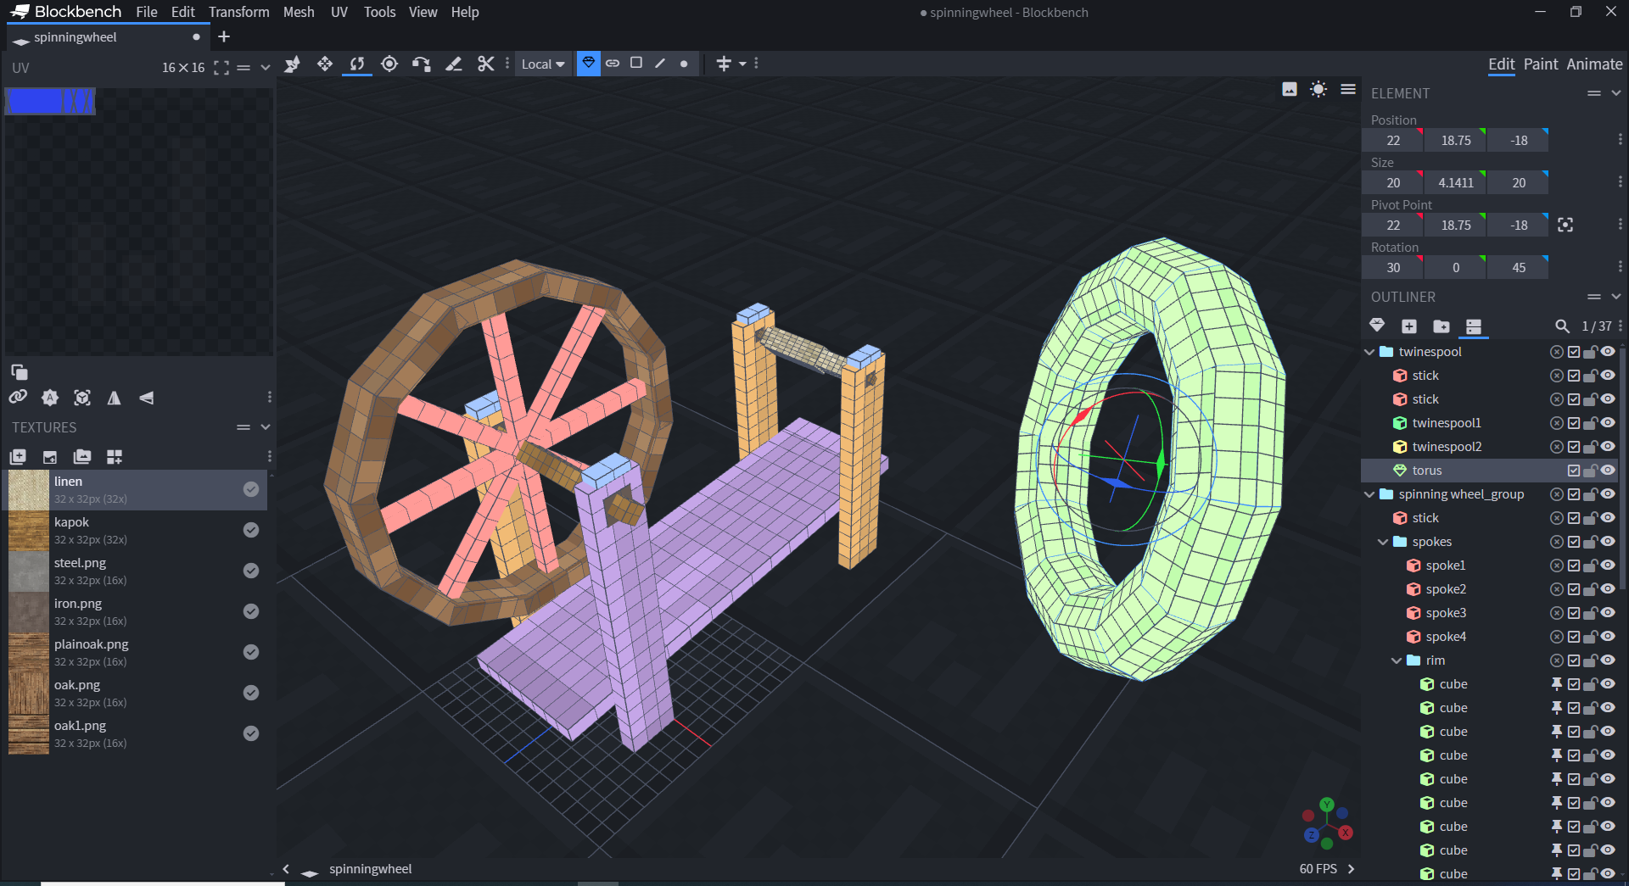Switch to the Paint mode tab
The height and width of the screenshot is (886, 1629).
coord(1540,64)
